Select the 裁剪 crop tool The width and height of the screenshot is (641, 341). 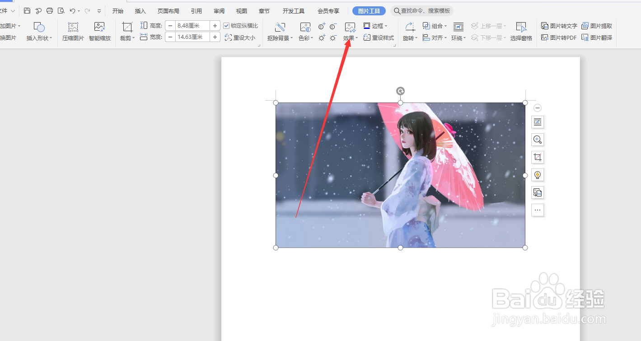127,32
